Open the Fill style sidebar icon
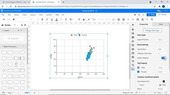This screenshot has height=95, width=170. point(133,29)
